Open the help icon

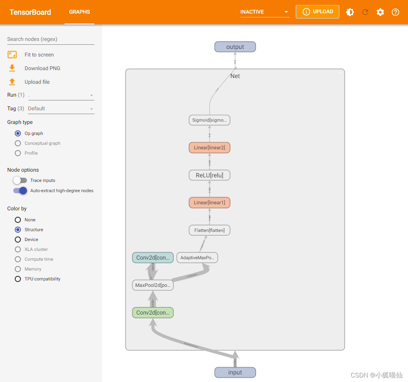click(x=395, y=12)
